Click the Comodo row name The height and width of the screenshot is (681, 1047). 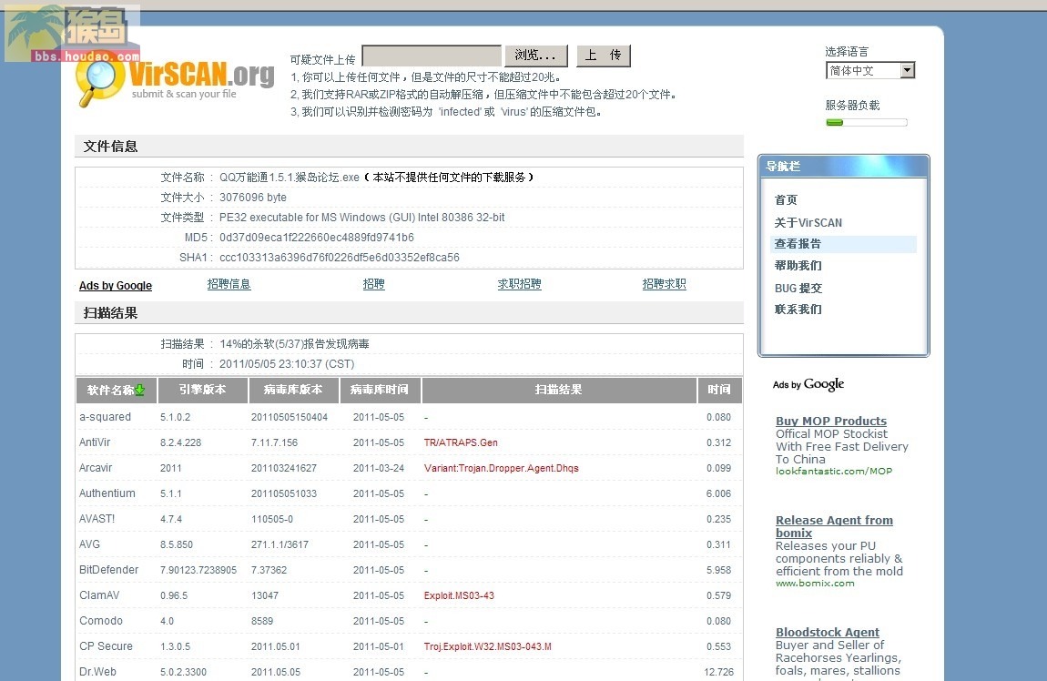tap(101, 621)
